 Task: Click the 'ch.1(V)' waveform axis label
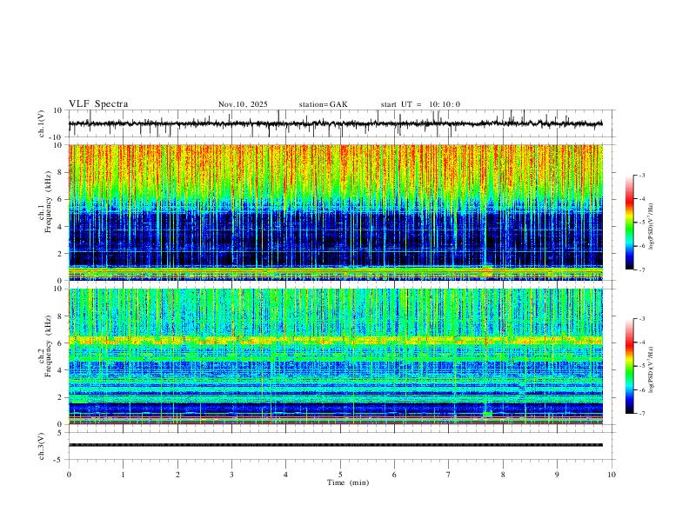click(x=42, y=123)
